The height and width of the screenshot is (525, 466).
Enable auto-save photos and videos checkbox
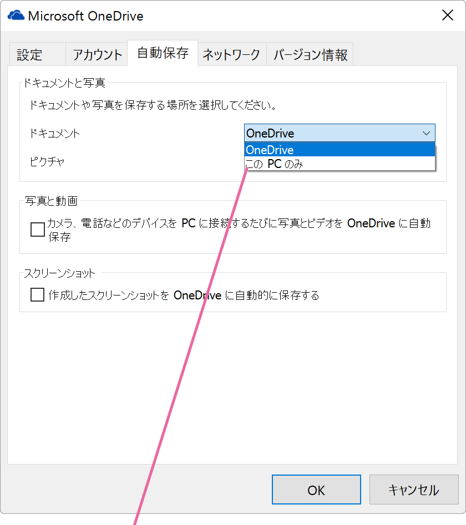tap(38, 230)
